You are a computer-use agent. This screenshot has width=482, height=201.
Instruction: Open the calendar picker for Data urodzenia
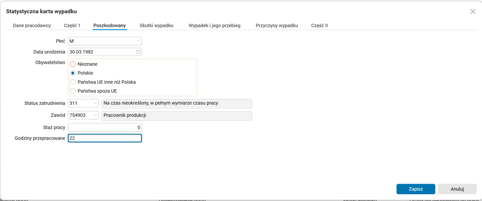(x=138, y=52)
